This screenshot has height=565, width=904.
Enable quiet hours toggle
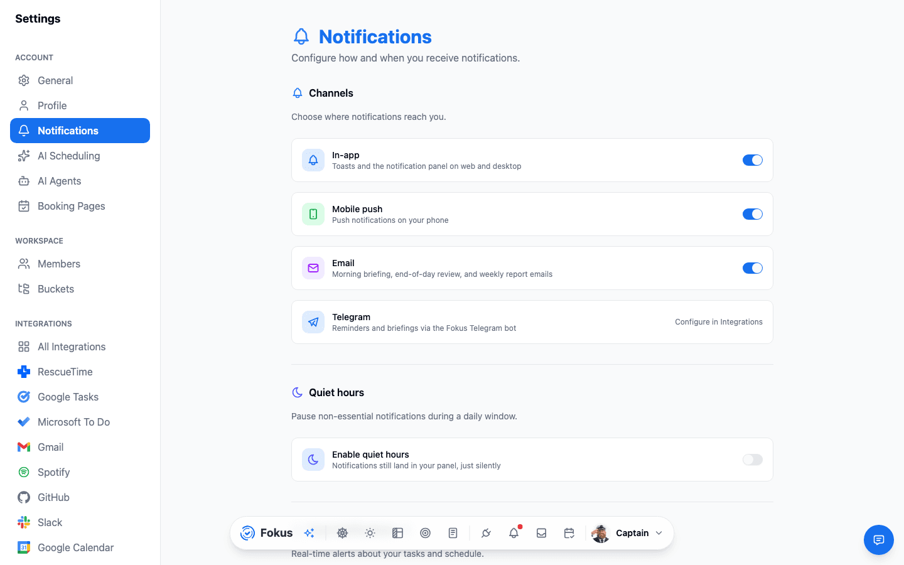click(753, 460)
